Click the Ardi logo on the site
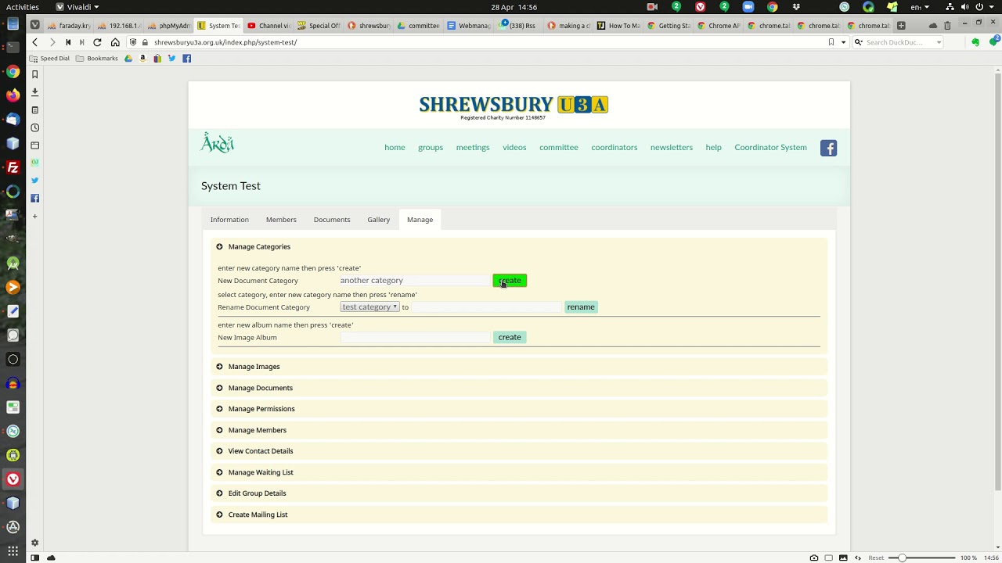Viewport: 1002px width, 563px height. [218, 143]
